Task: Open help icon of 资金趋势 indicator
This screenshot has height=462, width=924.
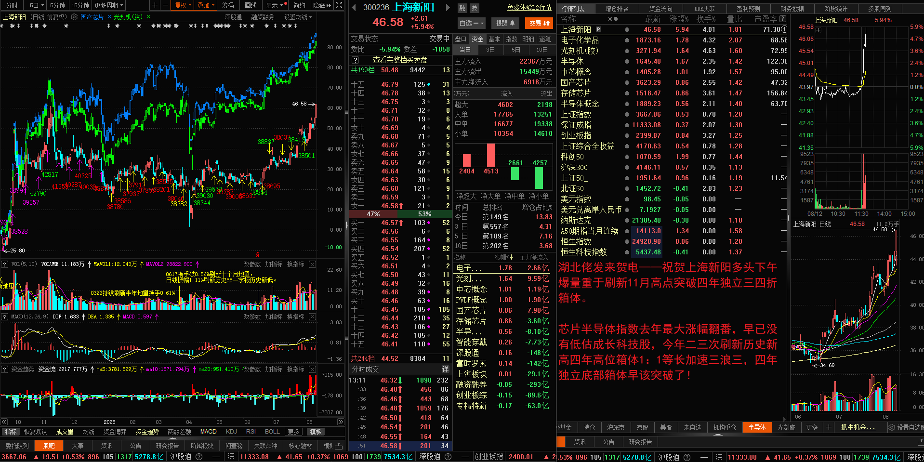Action: [5, 369]
